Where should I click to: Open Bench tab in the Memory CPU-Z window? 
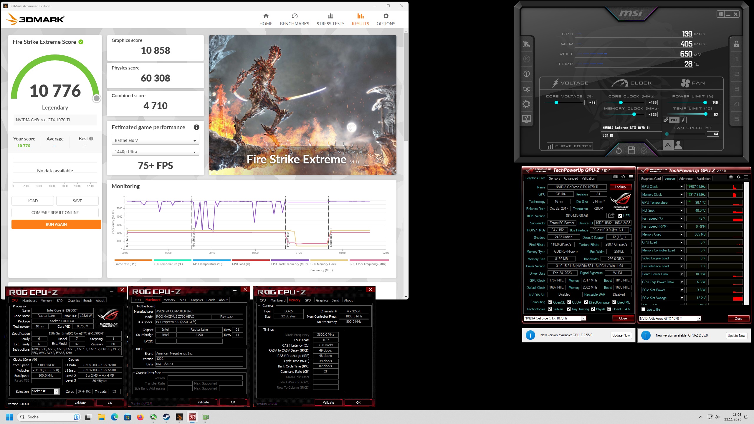[x=336, y=300]
